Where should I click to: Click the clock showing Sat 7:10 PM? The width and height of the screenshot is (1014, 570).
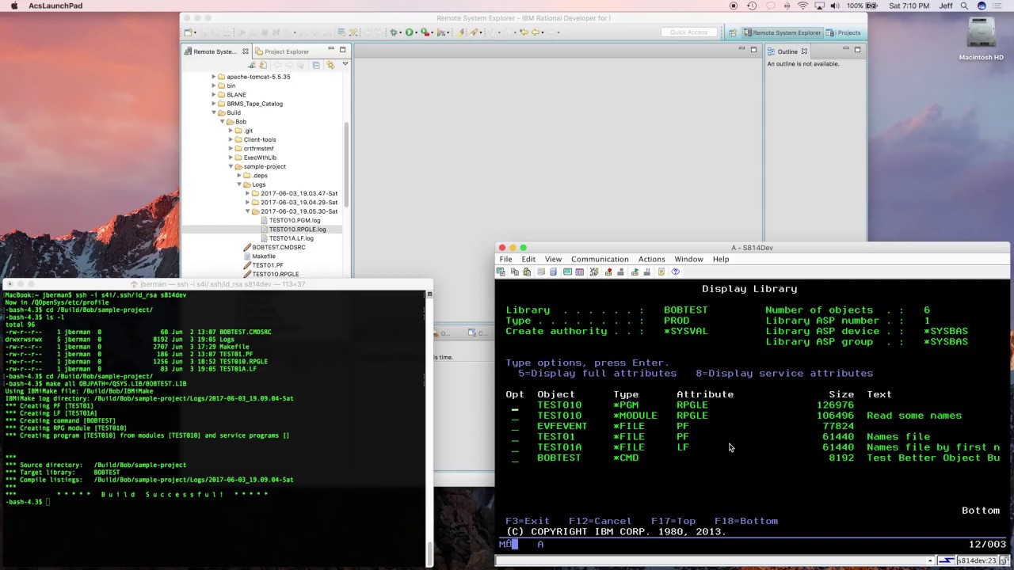coord(909,6)
